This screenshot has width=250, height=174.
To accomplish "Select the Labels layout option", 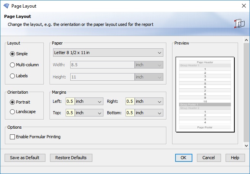I will tap(13, 76).
